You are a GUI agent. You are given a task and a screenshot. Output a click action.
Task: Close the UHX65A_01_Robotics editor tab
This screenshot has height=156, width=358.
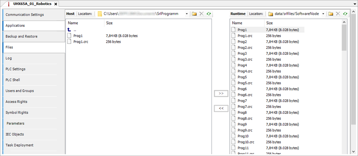click(x=55, y=4)
